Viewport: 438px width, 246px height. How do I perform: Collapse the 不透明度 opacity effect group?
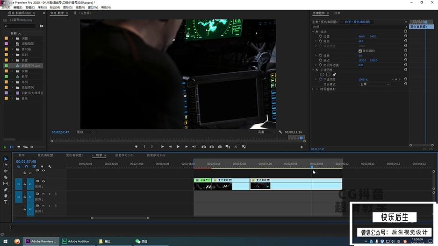coord(313,70)
